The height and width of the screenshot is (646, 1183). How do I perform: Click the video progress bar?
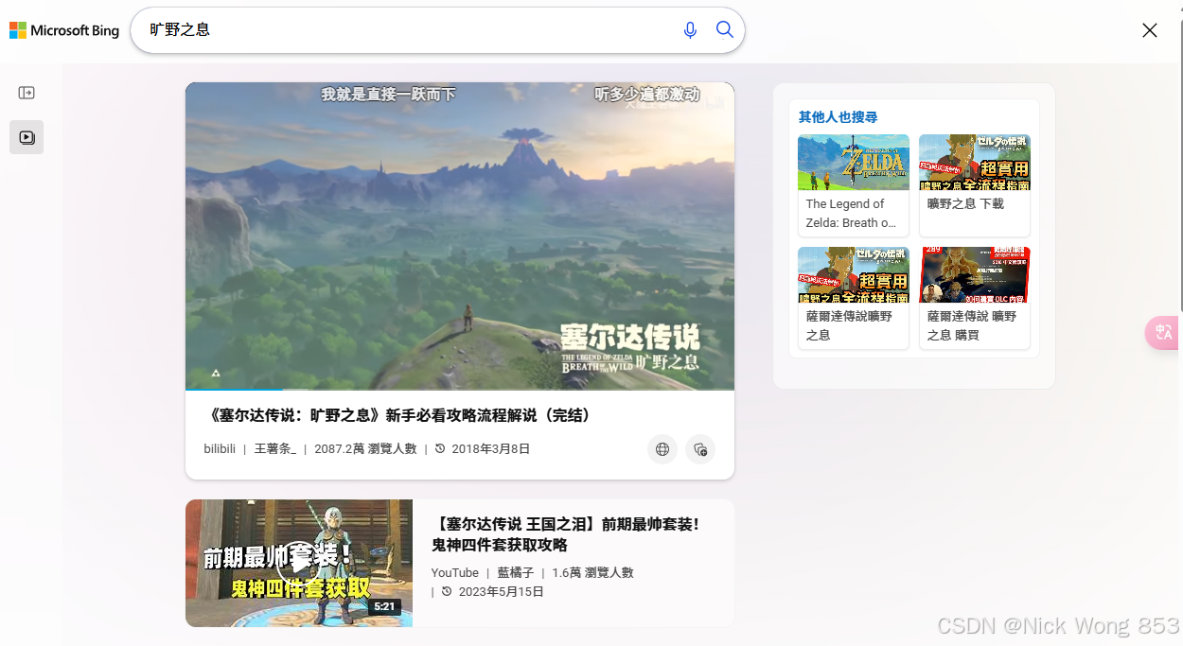tap(459, 387)
